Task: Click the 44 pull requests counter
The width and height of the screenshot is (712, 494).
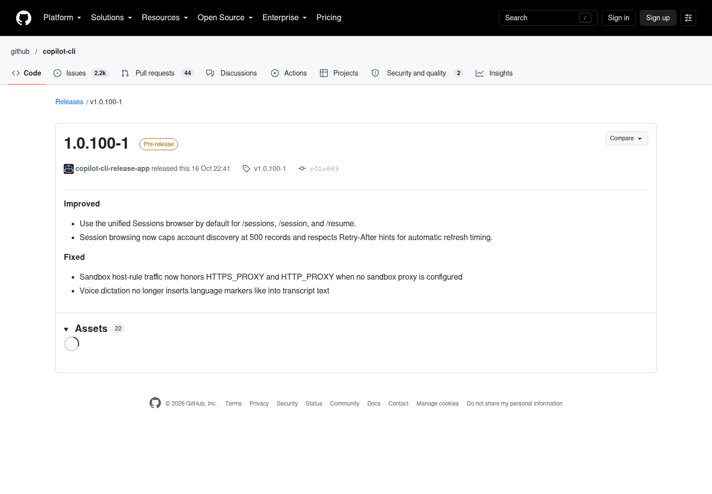Action: 187,73
